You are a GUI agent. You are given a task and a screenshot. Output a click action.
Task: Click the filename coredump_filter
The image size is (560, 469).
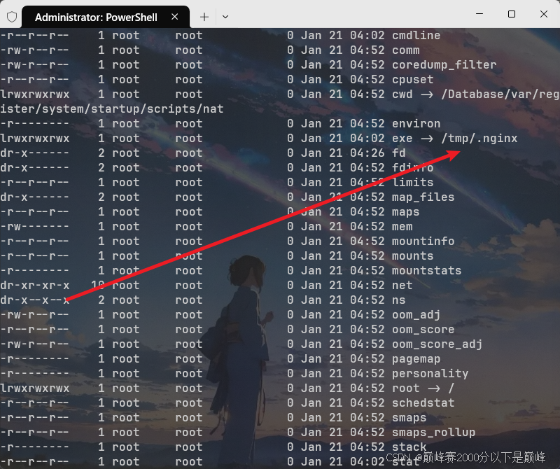pos(444,64)
